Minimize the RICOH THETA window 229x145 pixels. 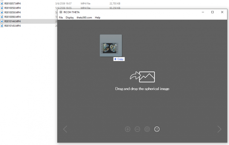coord(203,12)
